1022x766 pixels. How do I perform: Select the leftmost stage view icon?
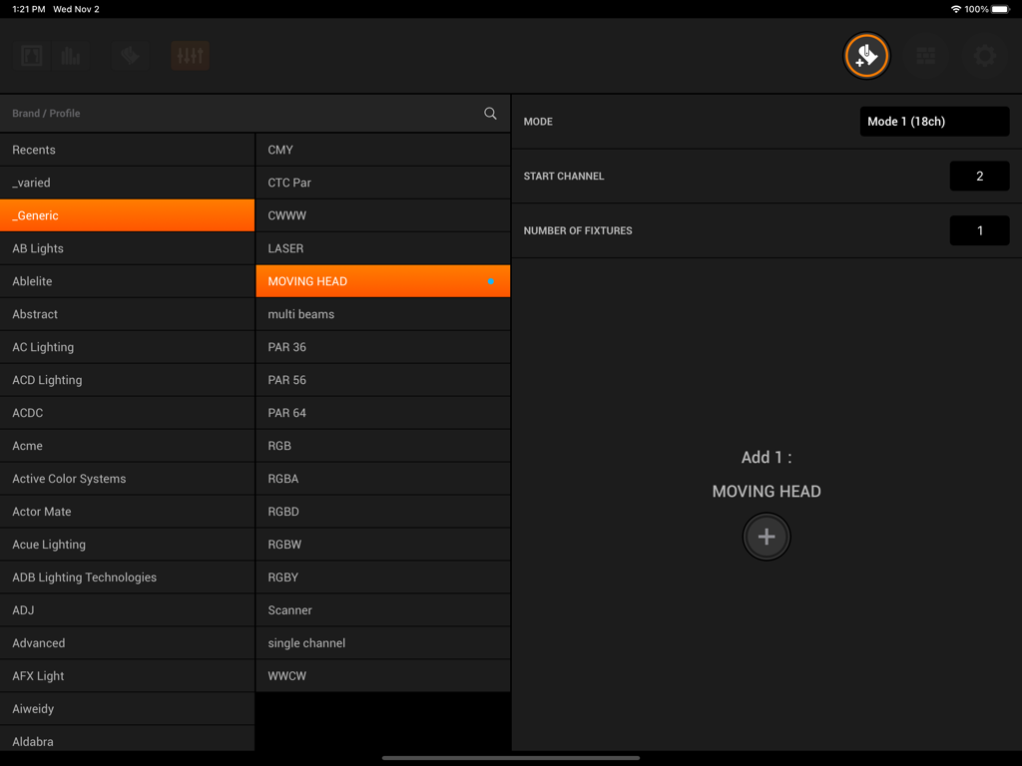coord(31,56)
